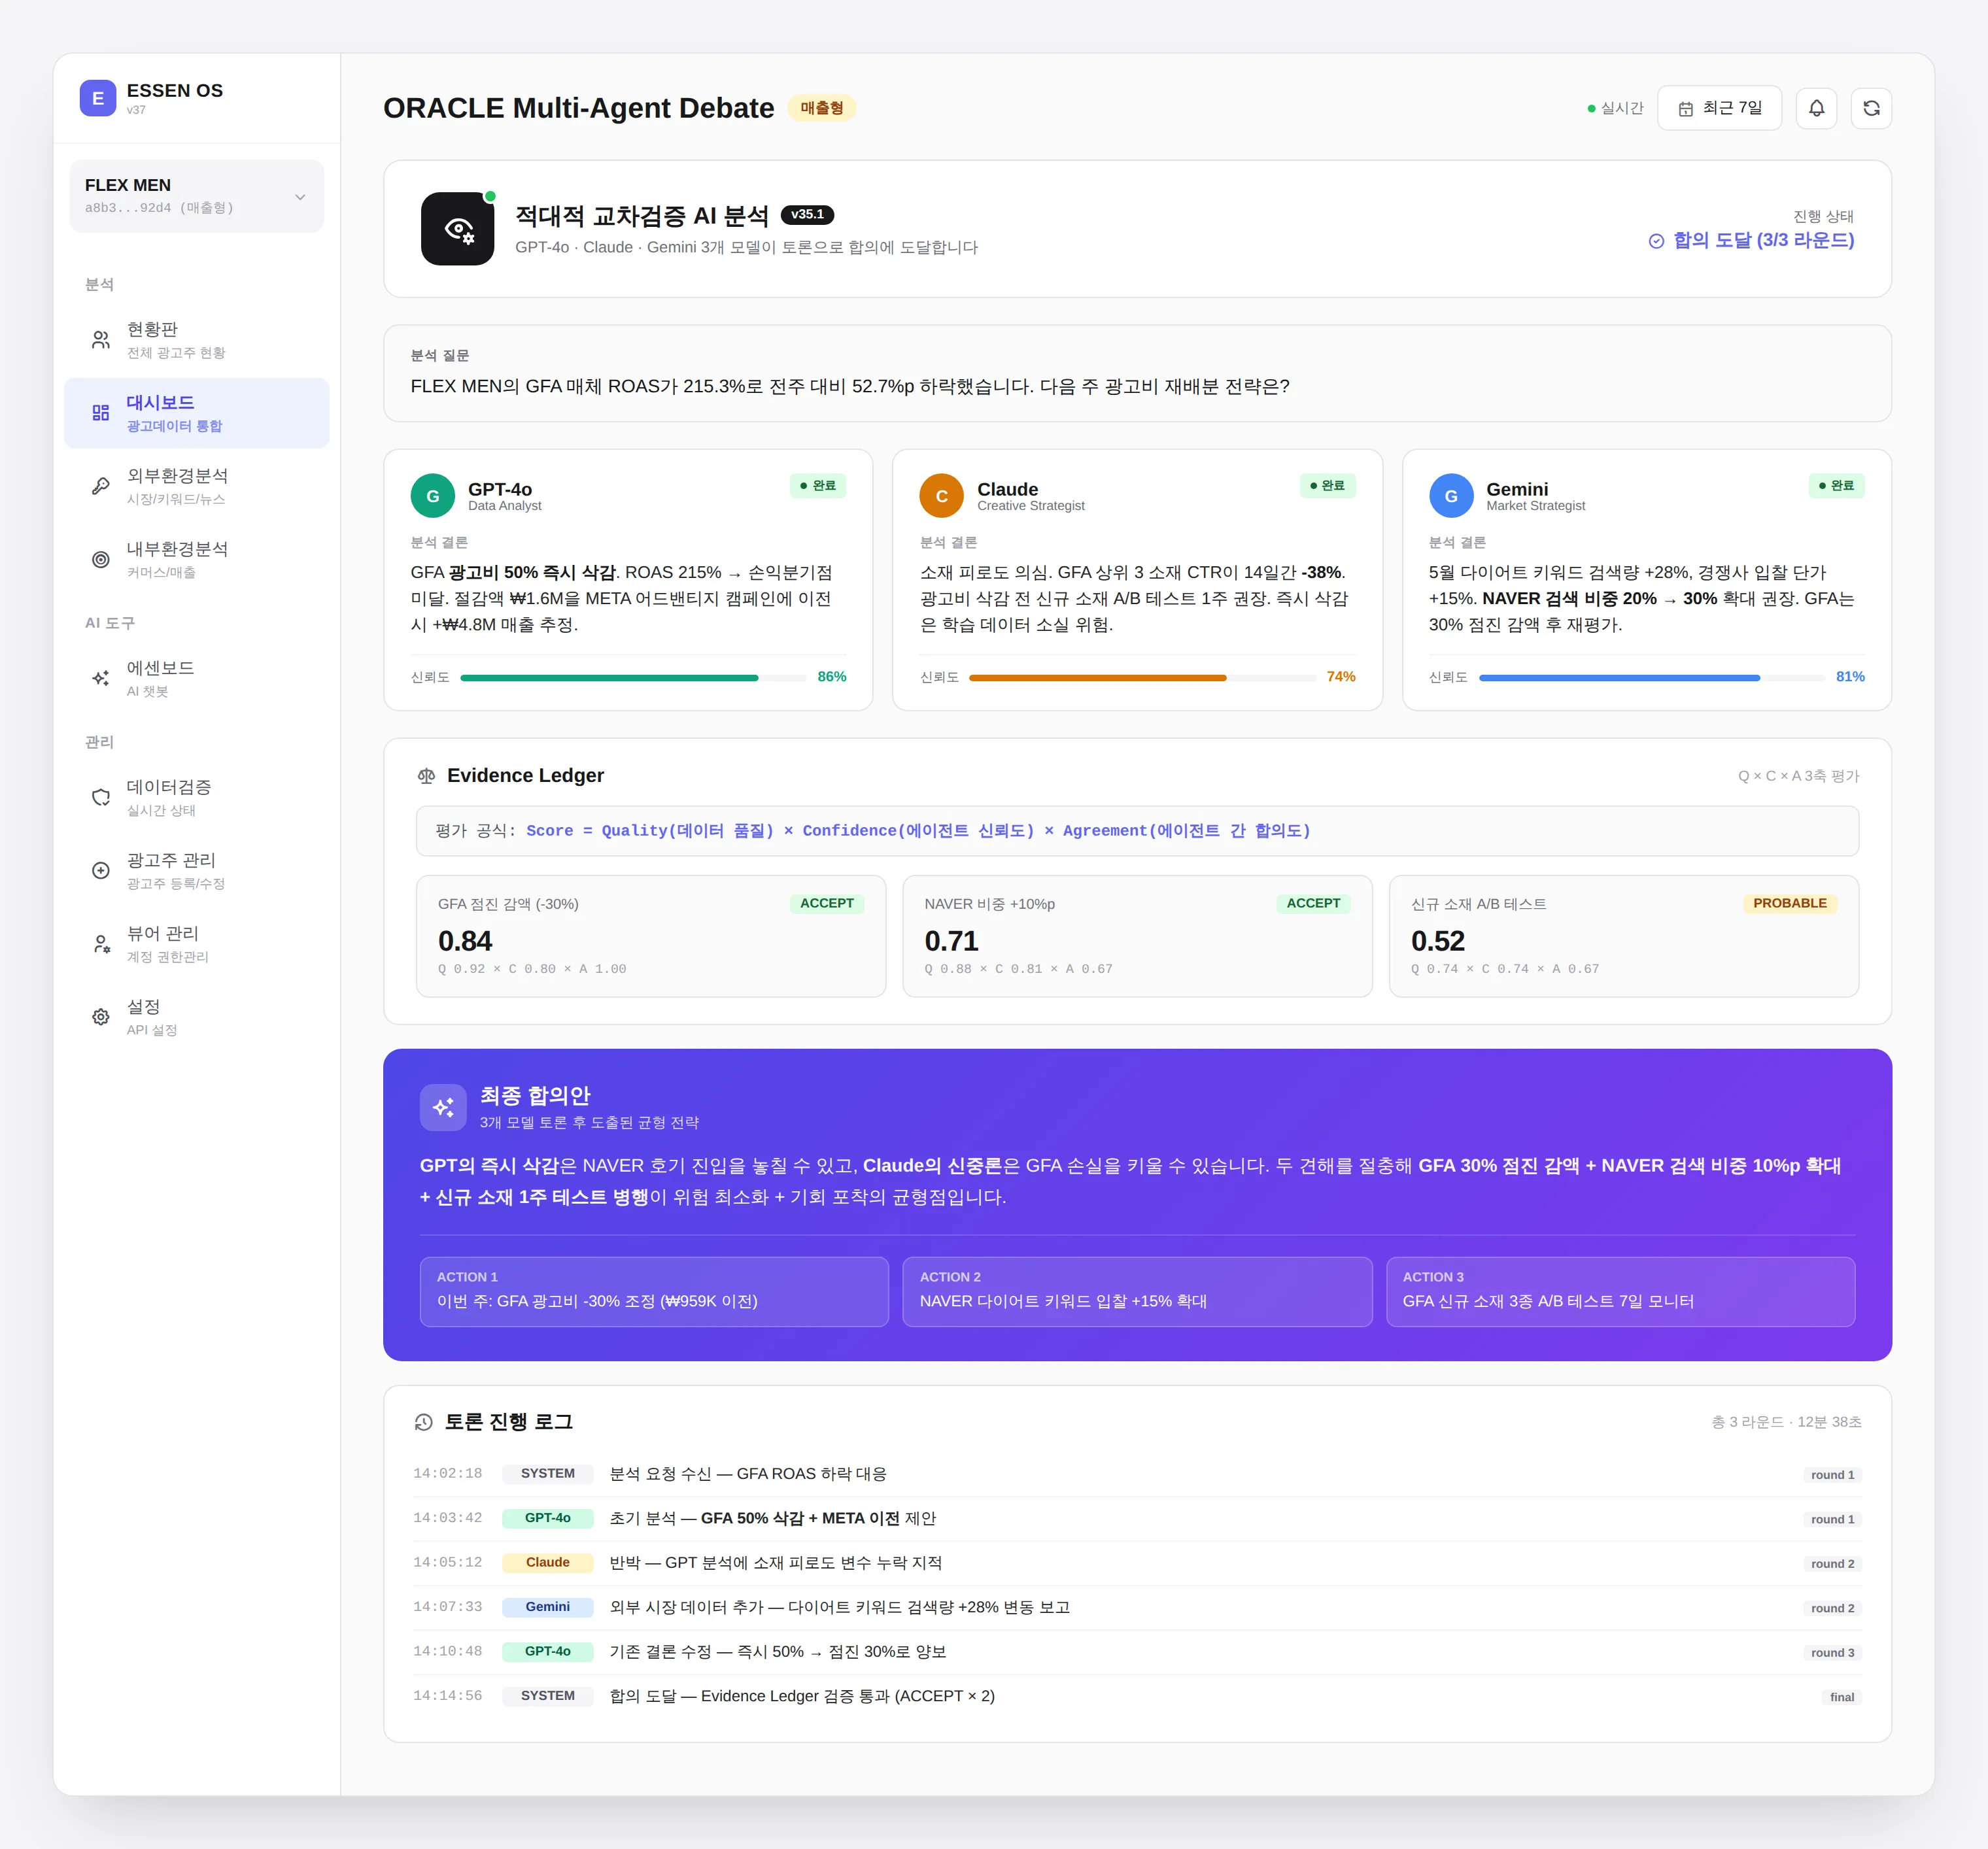Click the Claude orange avatar

pos(941,496)
